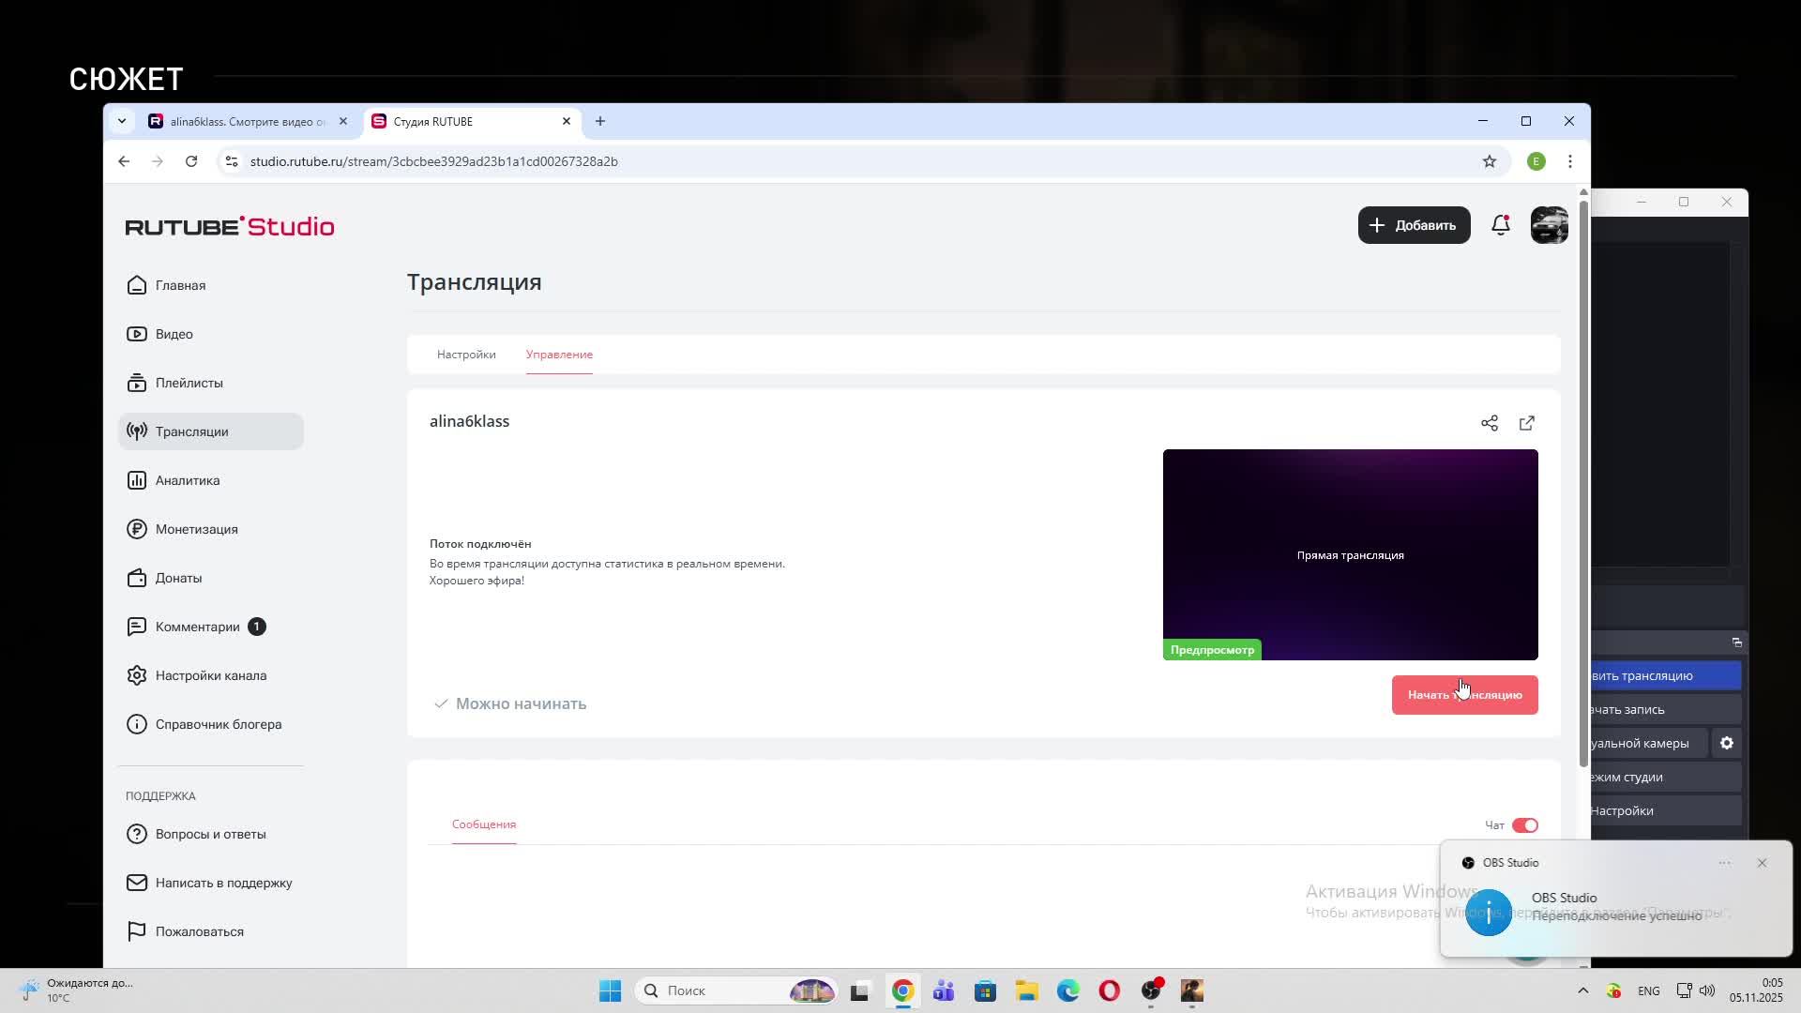This screenshot has height=1013, width=1801.
Task: Open notifications bell icon
Action: point(1500,225)
